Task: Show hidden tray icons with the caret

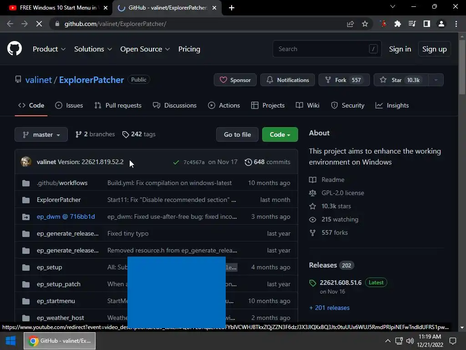Action: (388, 341)
